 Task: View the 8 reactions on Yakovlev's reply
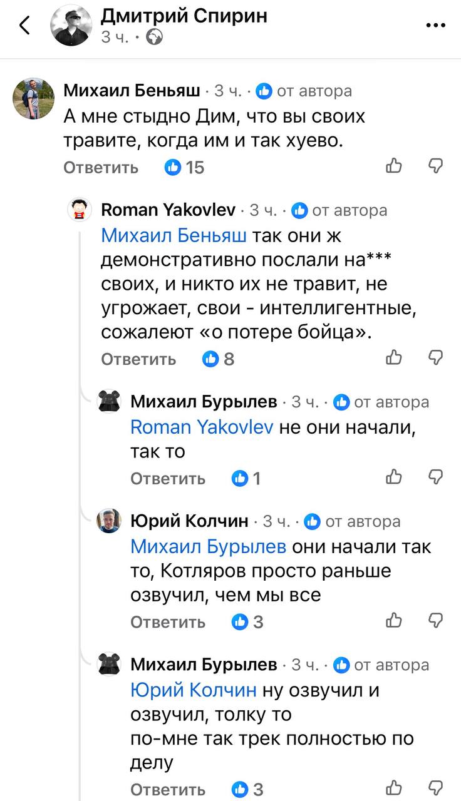click(219, 359)
